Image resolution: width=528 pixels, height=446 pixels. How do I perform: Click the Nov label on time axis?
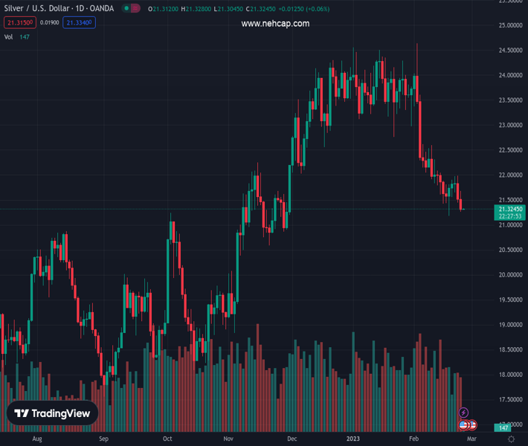(x=228, y=439)
